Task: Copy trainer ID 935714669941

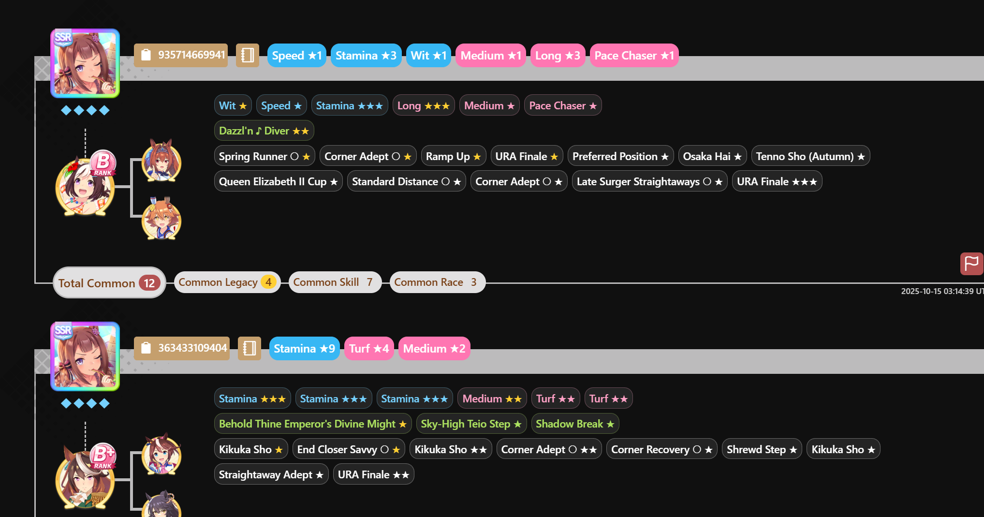Action: pyautogui.click(x=181, y=55)
